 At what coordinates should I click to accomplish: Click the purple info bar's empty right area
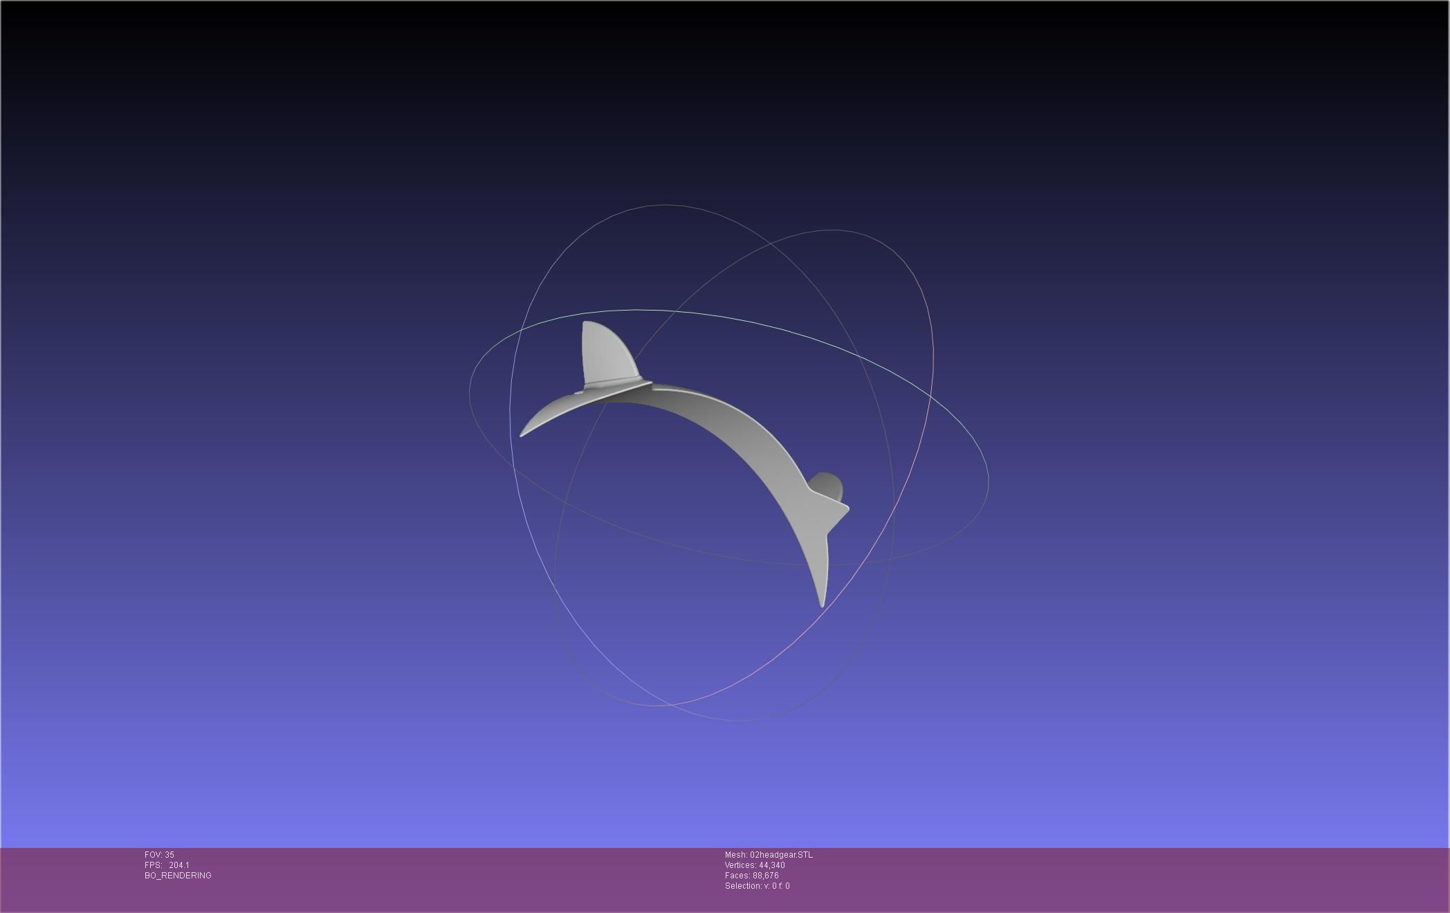click(1176, 878)
